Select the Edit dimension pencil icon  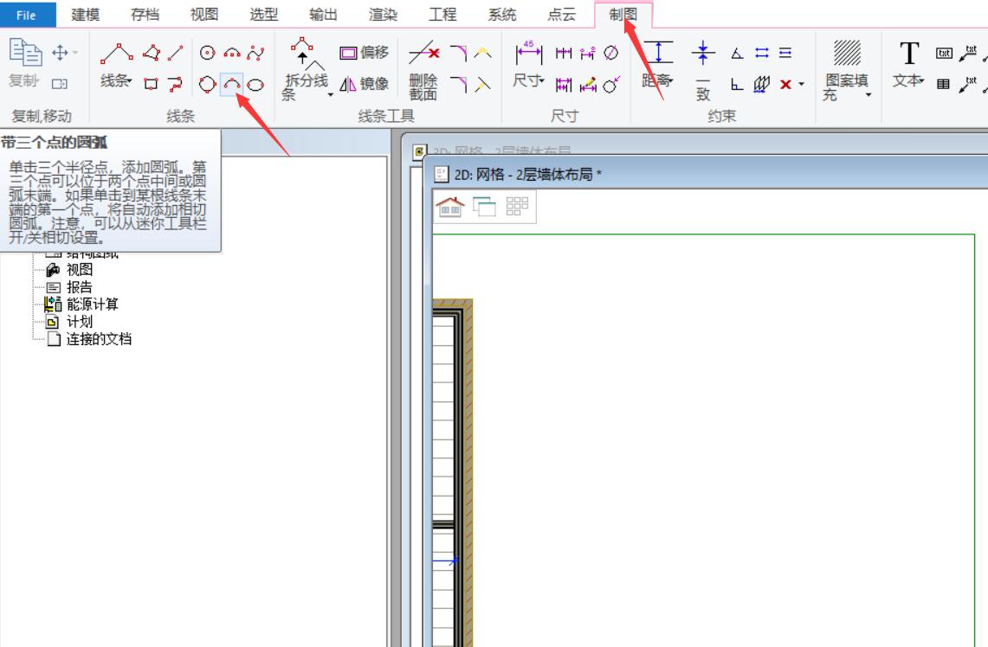[x=588, y=84]
